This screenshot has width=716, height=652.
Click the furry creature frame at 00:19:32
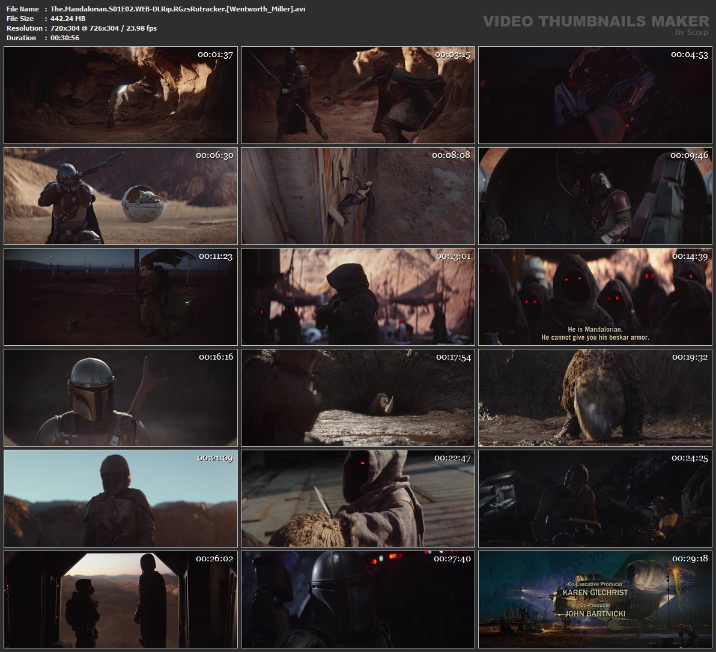click(595, 397)
